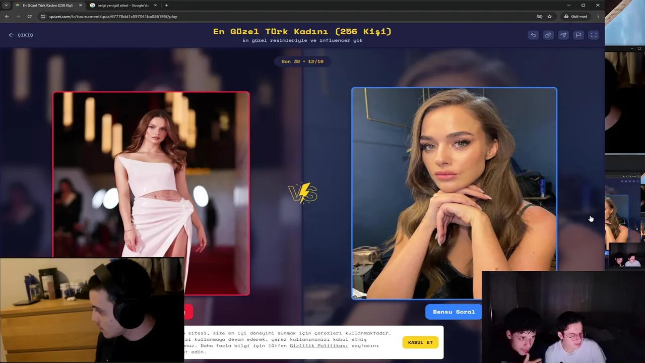
Task: Report the quiz with the flag icon
Action: [578, 35]
